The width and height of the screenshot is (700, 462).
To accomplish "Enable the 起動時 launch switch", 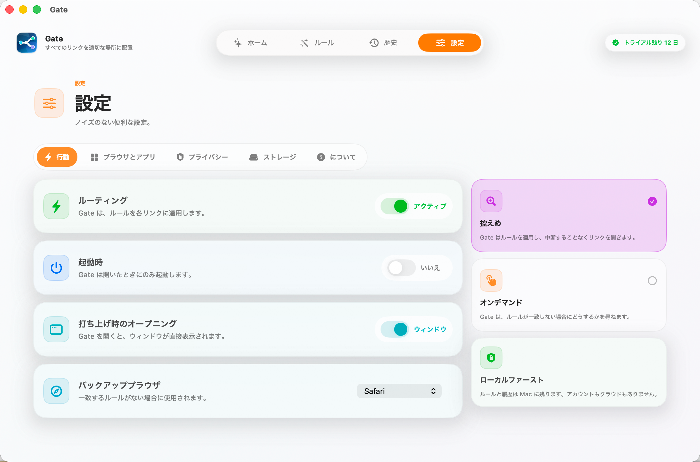I will click(402, 268).
